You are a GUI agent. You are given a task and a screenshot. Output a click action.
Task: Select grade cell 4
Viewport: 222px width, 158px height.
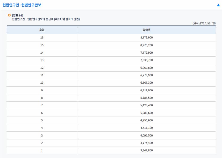click(42, 128)
